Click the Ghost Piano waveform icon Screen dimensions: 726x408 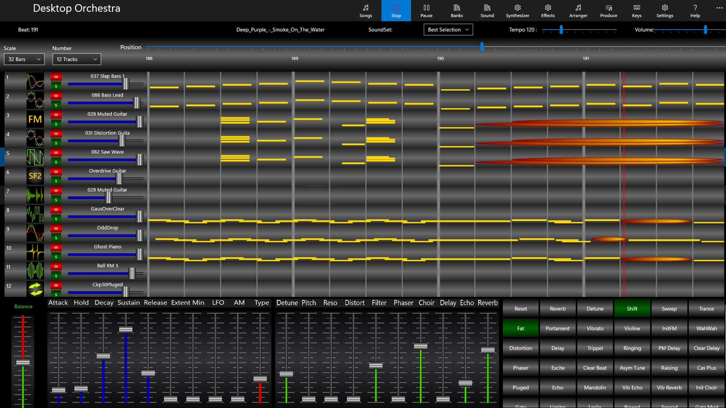pos(35,252)
